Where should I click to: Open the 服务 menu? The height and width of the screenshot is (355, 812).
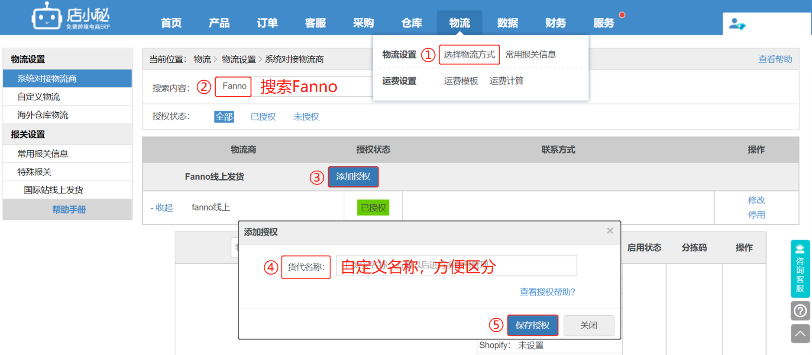click(x=604, y=23)
